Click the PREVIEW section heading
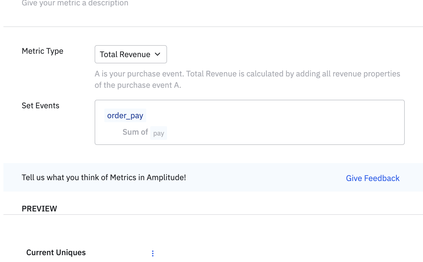 click(x=39, y=209)
